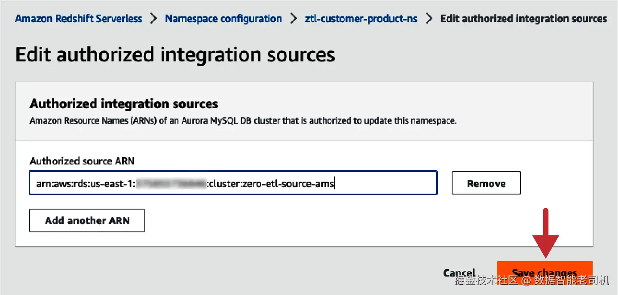Click the large page title heading
618x295 pixels.
click(x=175, y=55)
